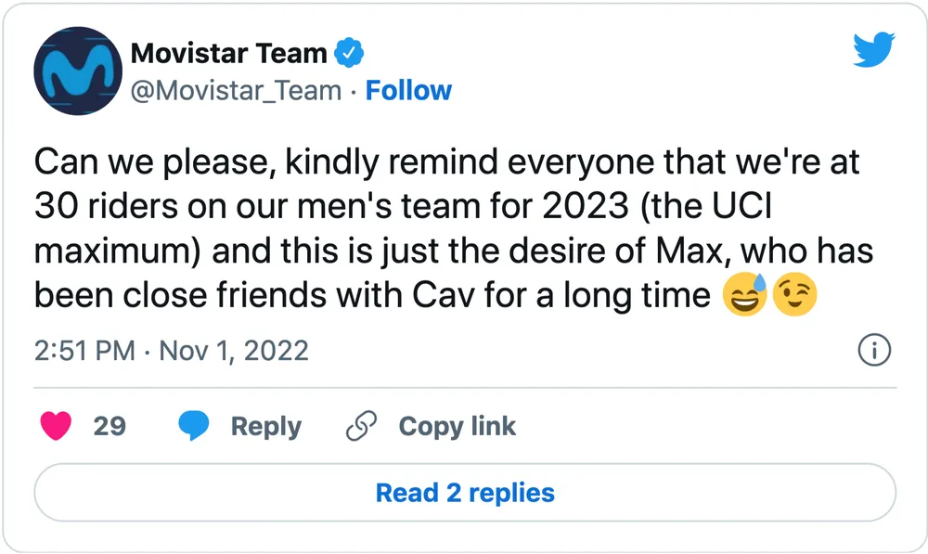
Task: Click the blue verified badge
Action: (348, 53)
